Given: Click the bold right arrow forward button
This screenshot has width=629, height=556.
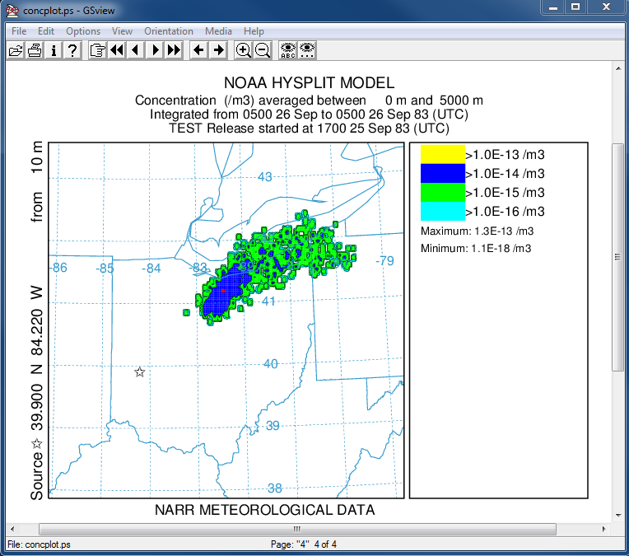Looking at the screenshot, I should point(218,50).
